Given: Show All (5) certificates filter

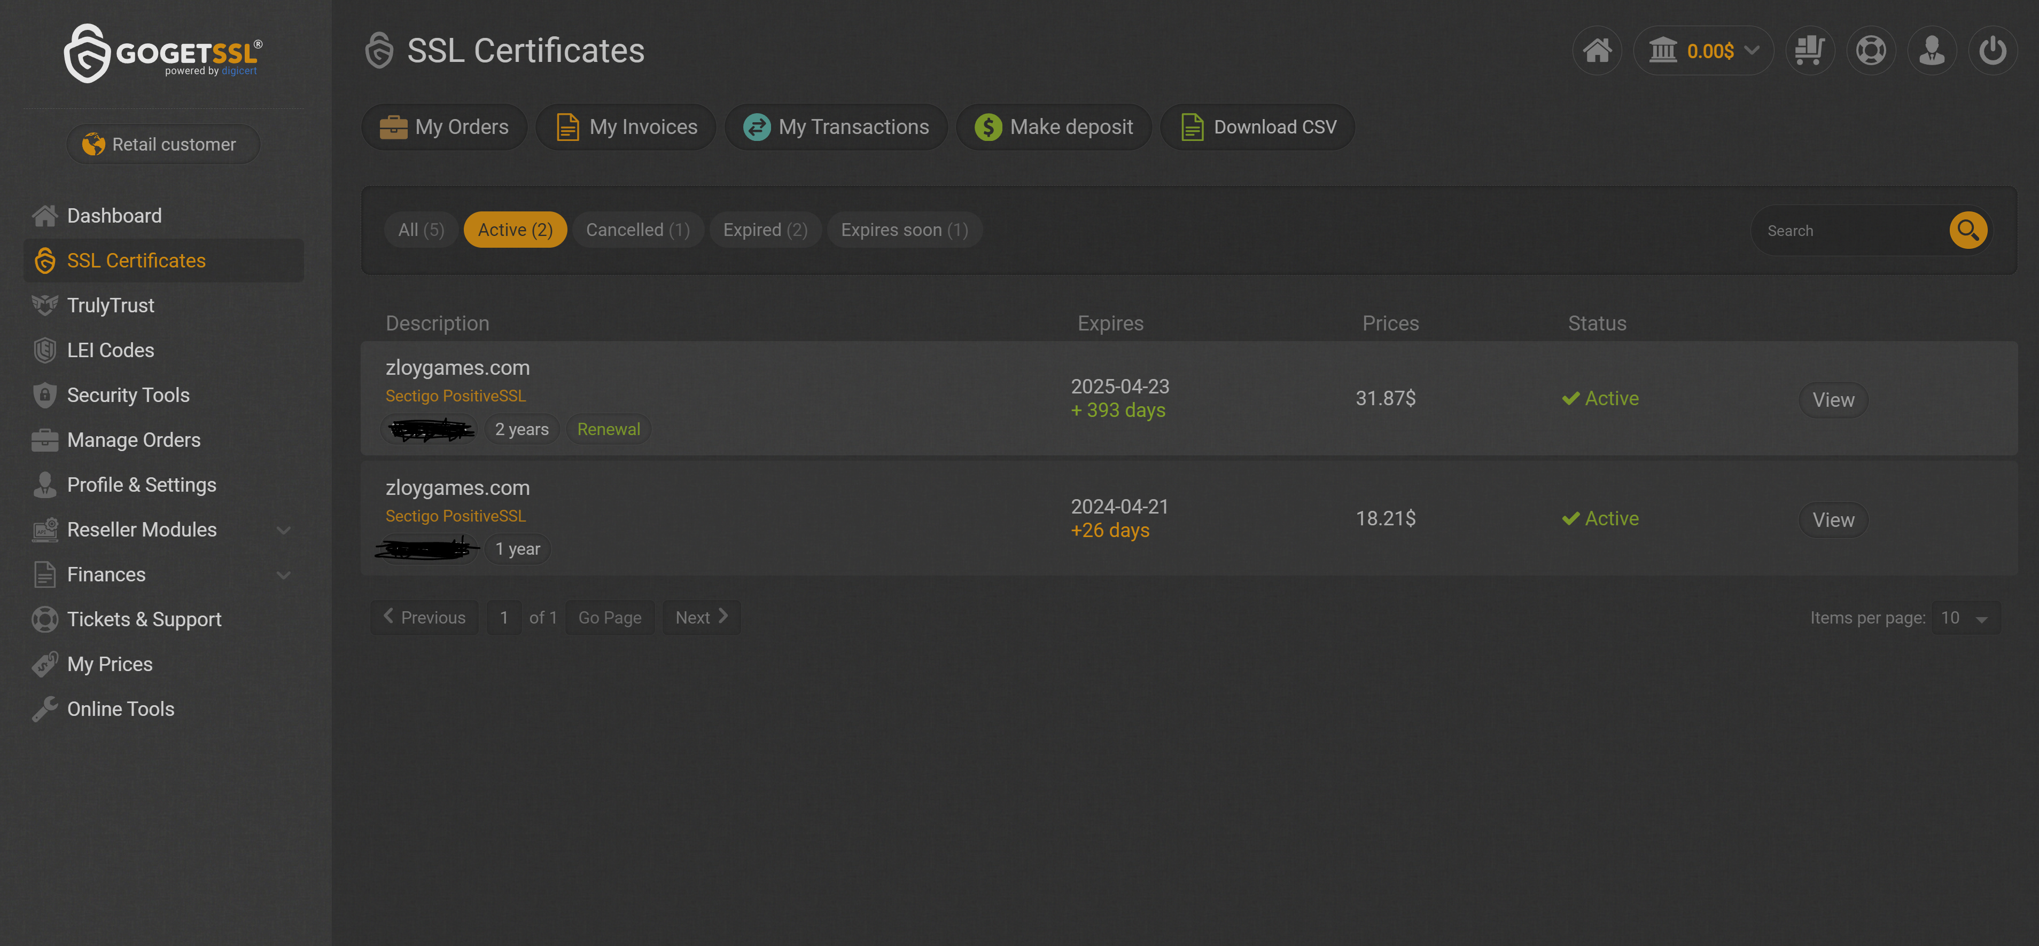Looking at the screenshot, I should click(x=421, y=230).
